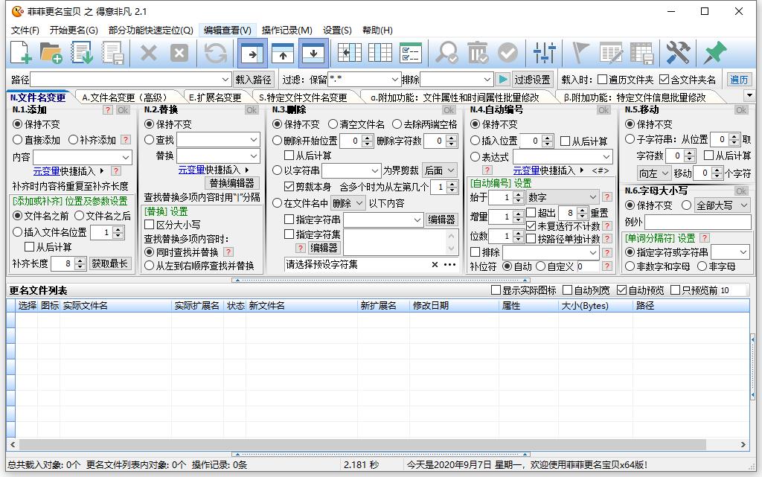
Task: Click the 载入路径 button
Action: 254,80
